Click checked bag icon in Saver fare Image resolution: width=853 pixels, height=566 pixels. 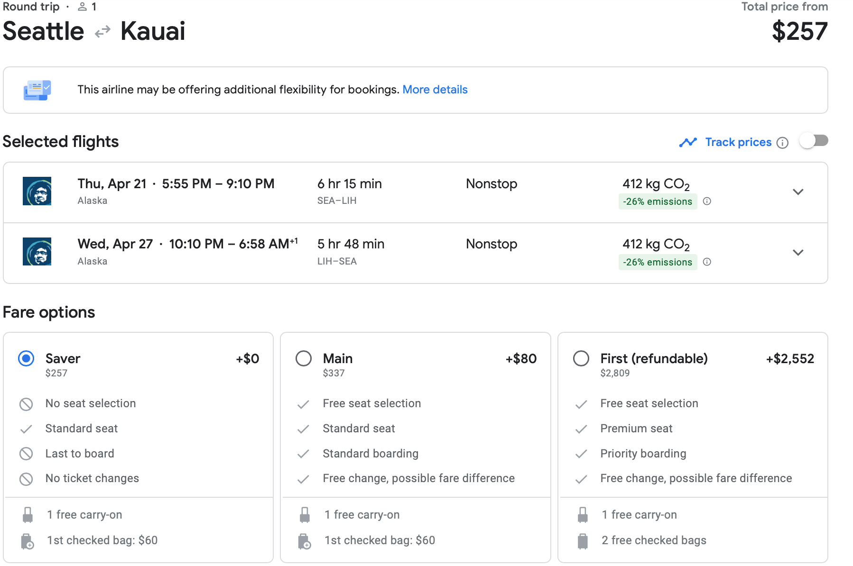tap(28, 541)
